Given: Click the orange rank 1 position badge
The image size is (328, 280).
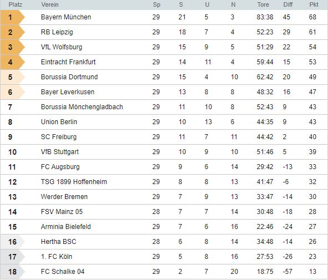Looking at the screenshot, I should click(13, 17).
